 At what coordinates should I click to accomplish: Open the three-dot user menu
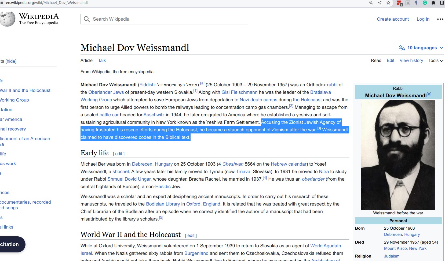point(440,19)
